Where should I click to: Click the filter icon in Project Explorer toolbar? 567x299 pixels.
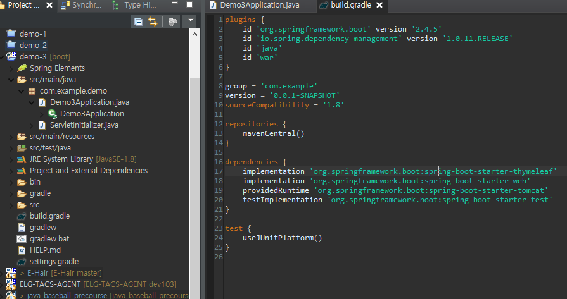[172, 21]
